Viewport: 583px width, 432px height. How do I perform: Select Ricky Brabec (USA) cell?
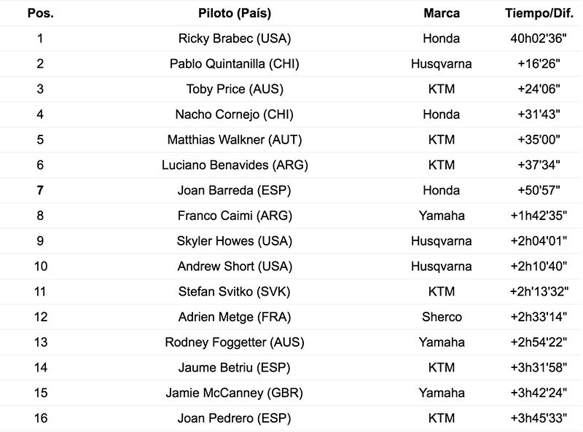coord(235,39)
